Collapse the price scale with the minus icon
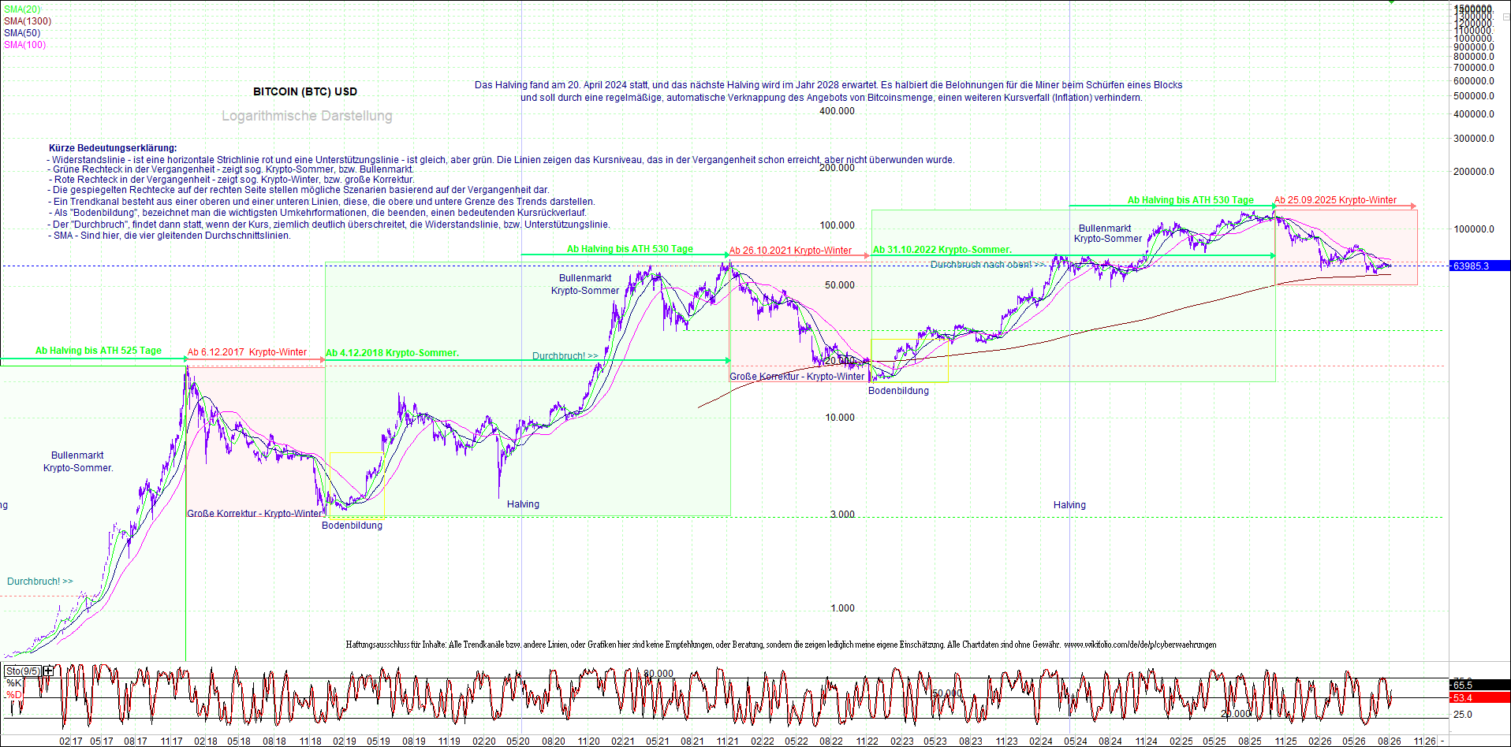Image resolution: width=1511 pixels, height=747 pixels. coord(1505,17)
